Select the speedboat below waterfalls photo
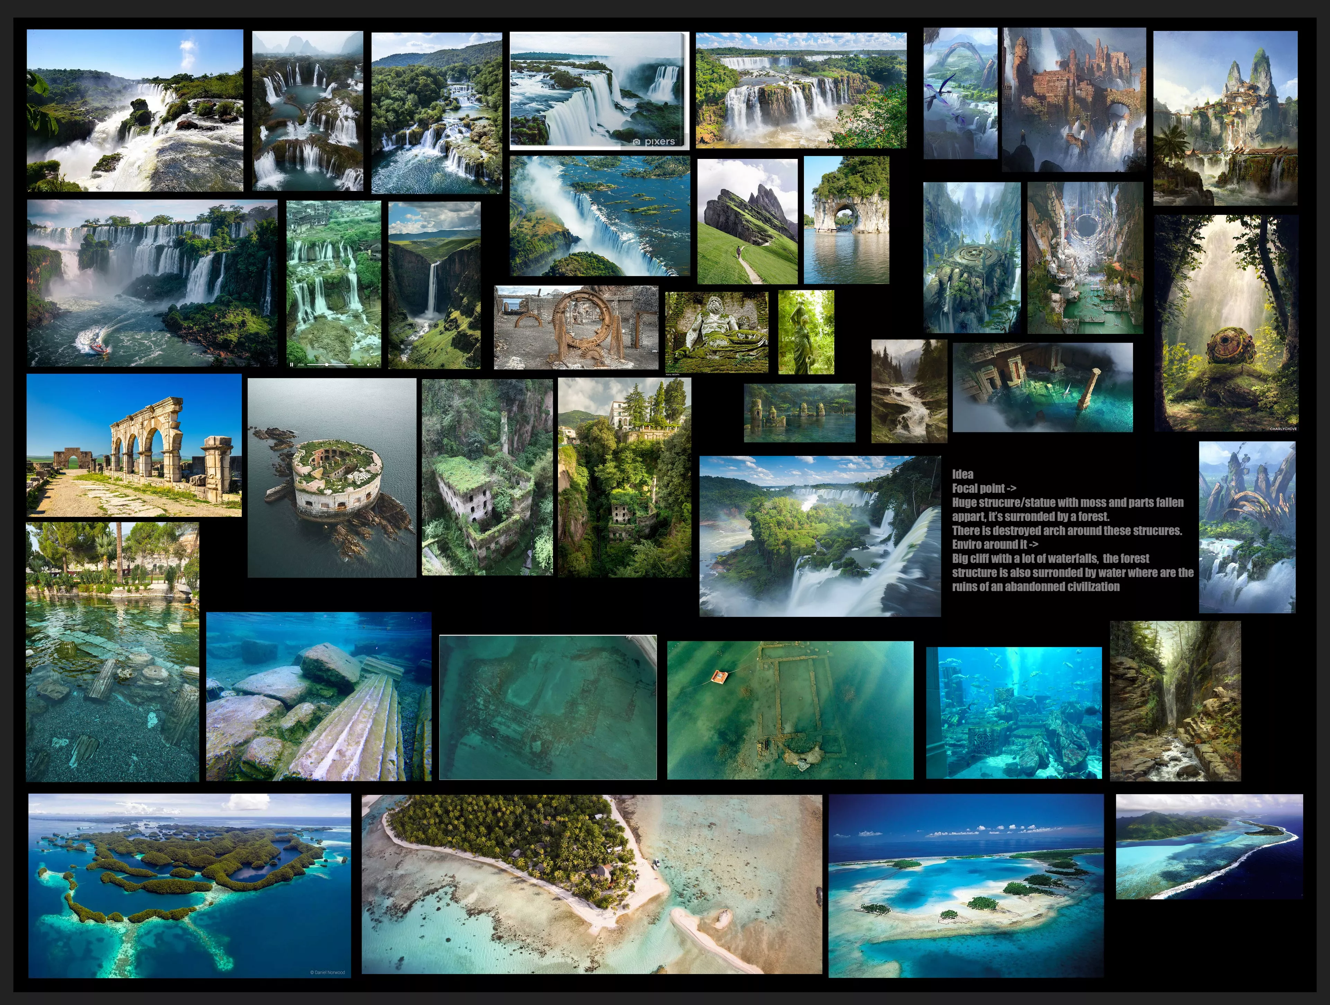The height and width of the screenshot is (1005, 1330). (x=152, y=283)
